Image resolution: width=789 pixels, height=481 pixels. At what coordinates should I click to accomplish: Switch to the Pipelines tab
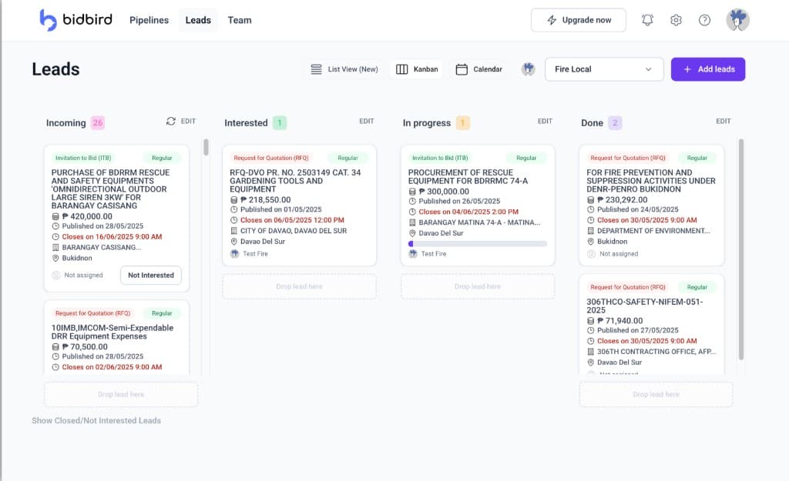[x=149, y=20]
